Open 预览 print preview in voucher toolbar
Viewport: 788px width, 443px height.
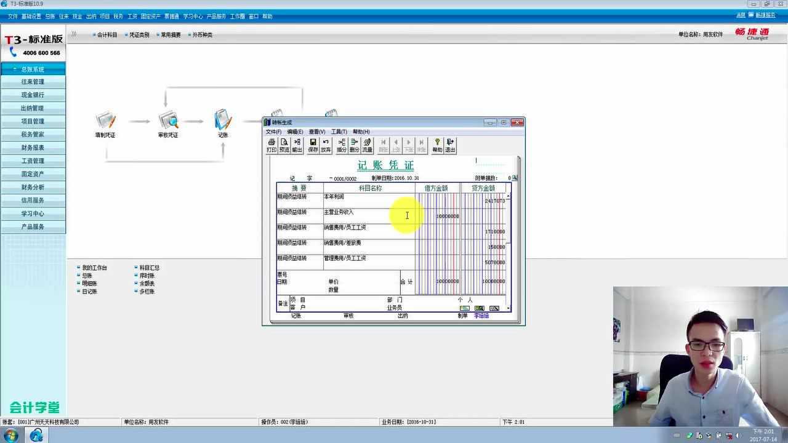pos(284,145)
